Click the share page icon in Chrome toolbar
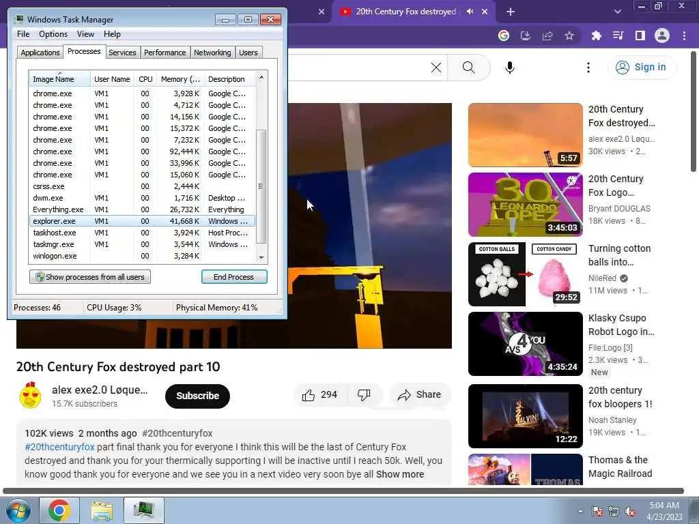 547,35
